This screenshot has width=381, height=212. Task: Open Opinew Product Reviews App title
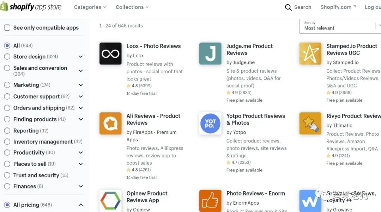[x=147, y=197]
